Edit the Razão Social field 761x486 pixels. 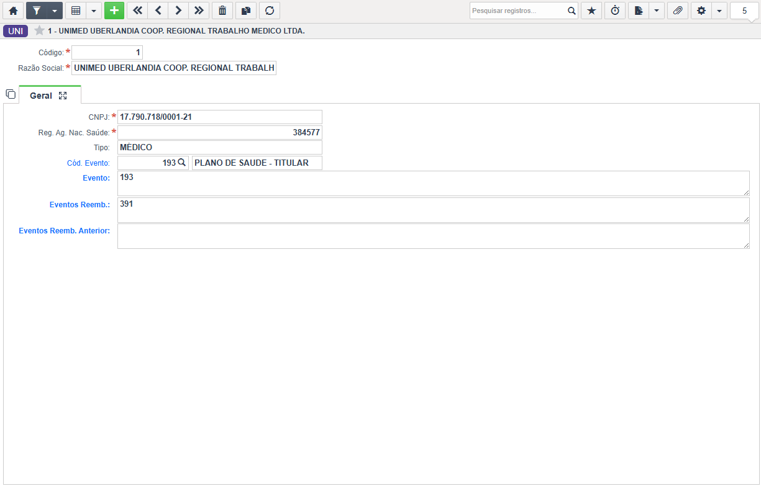pyautogui.click(x=174, y=68)
